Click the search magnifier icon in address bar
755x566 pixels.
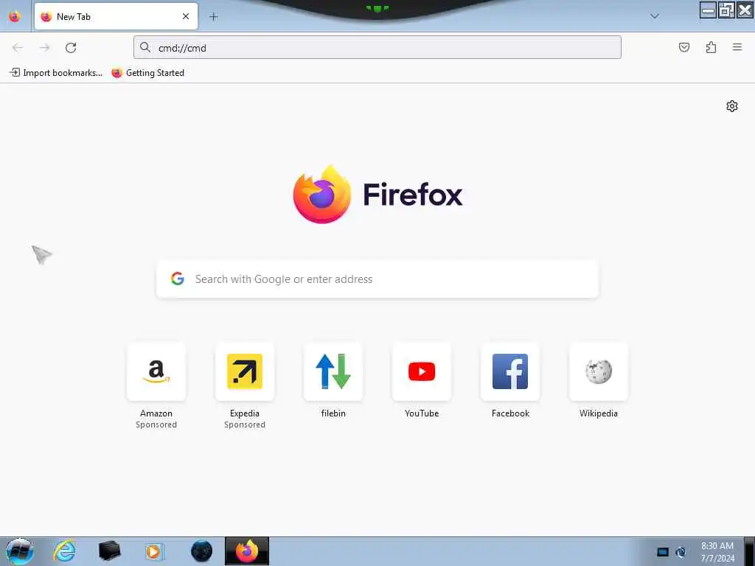pos(145,47)
